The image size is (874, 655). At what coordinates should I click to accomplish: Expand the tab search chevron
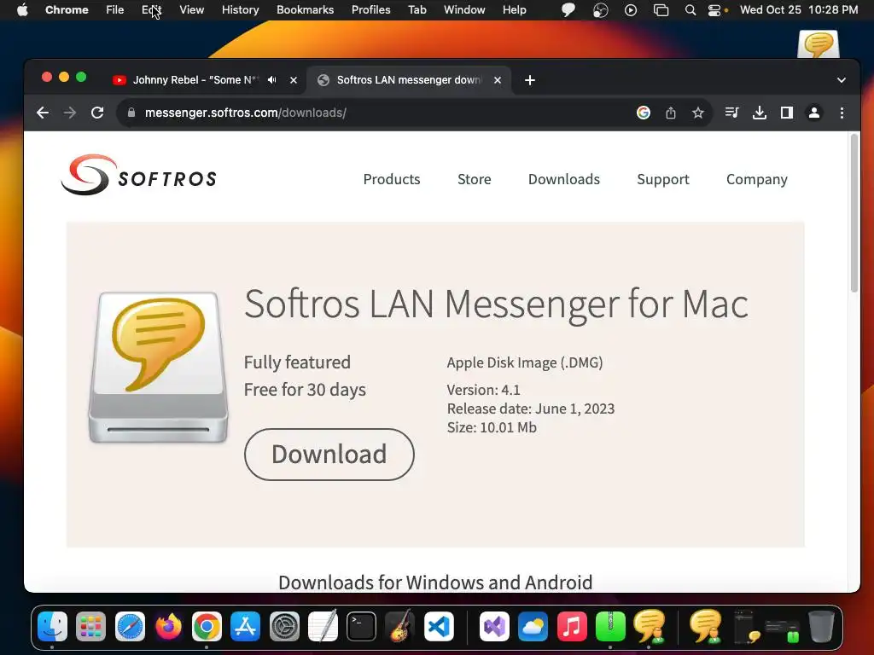[842, 80]
